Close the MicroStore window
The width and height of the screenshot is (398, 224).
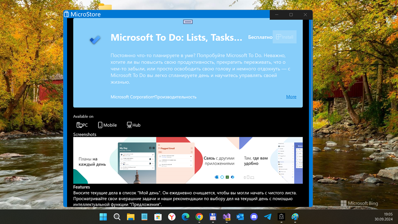305,15
